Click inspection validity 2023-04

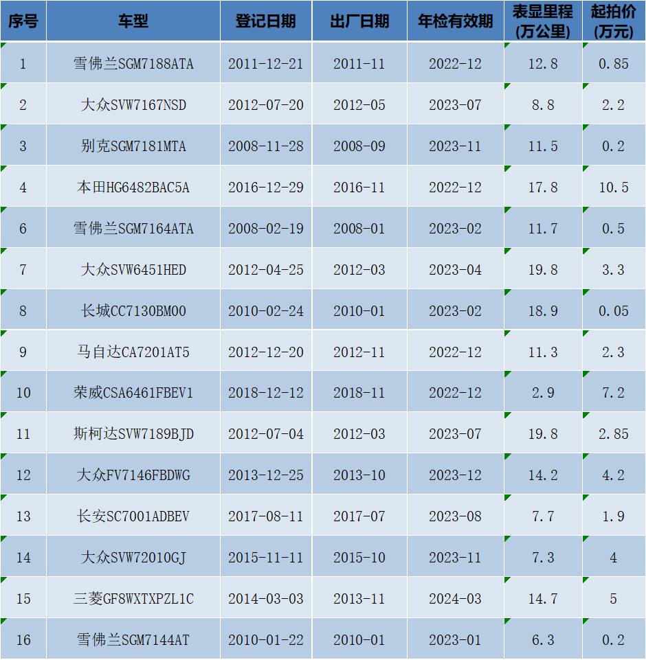coord(455,269)
